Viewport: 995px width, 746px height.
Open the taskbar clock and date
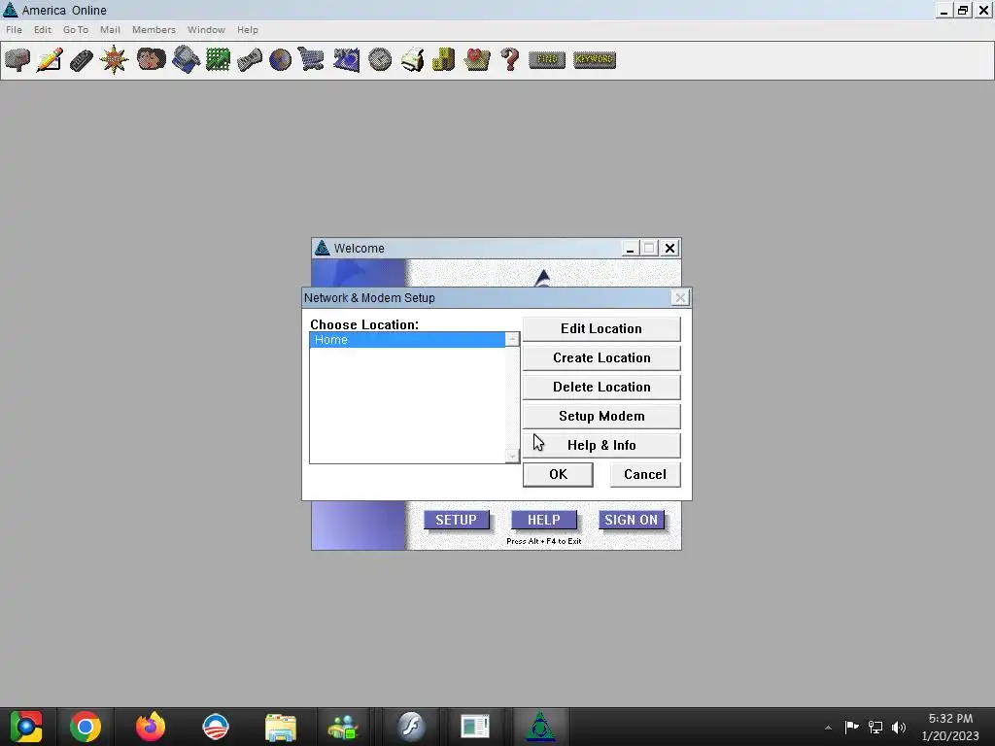coord(950,727)
